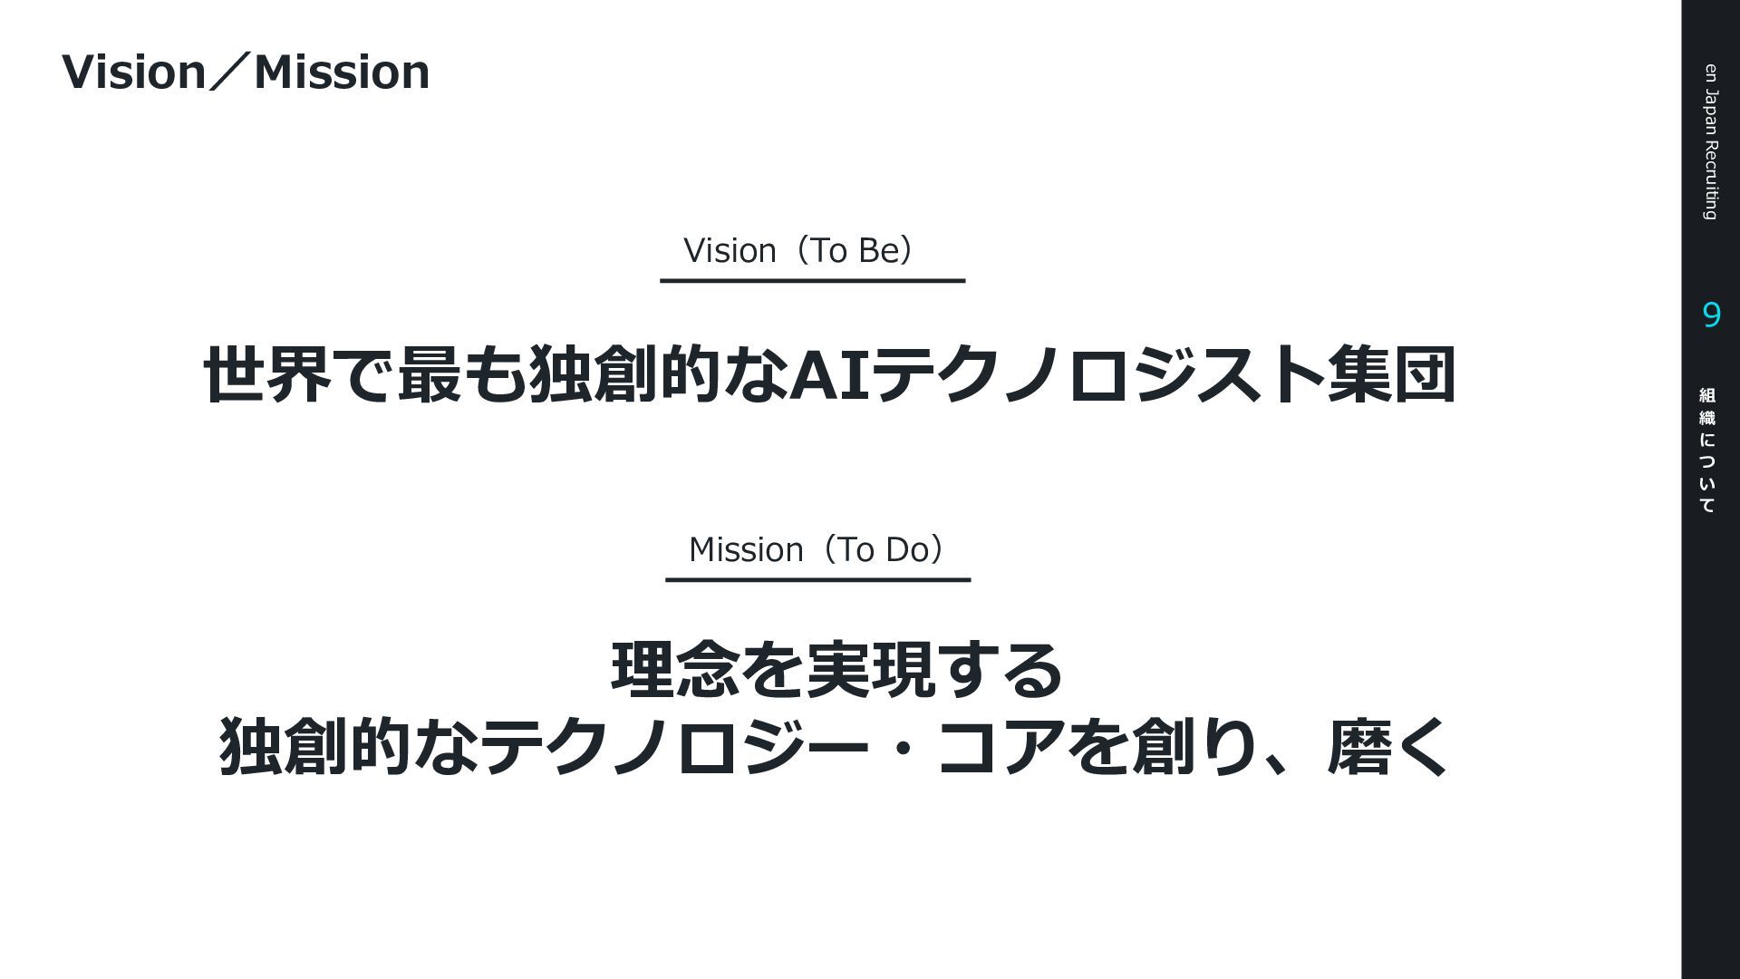Click the empty lower part of the dark sidebar
The width and height of the screenshot is (1740, 979).
click(1711, 771)
